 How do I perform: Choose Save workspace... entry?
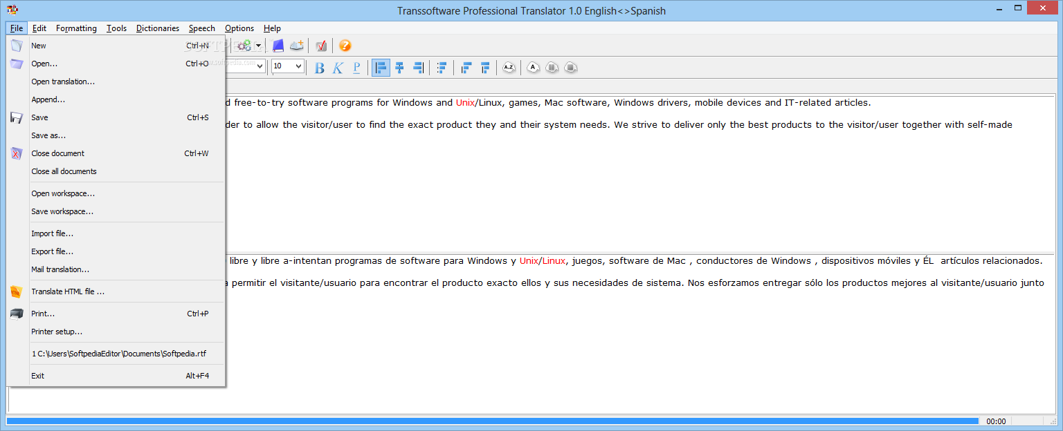click(x=116, y=211)
